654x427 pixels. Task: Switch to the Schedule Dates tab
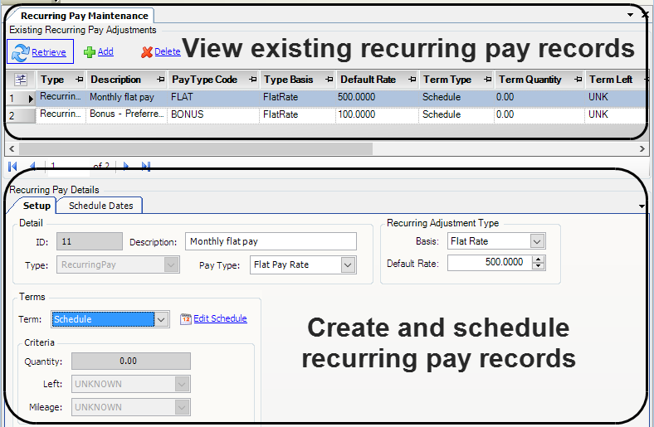pos(100,206)
